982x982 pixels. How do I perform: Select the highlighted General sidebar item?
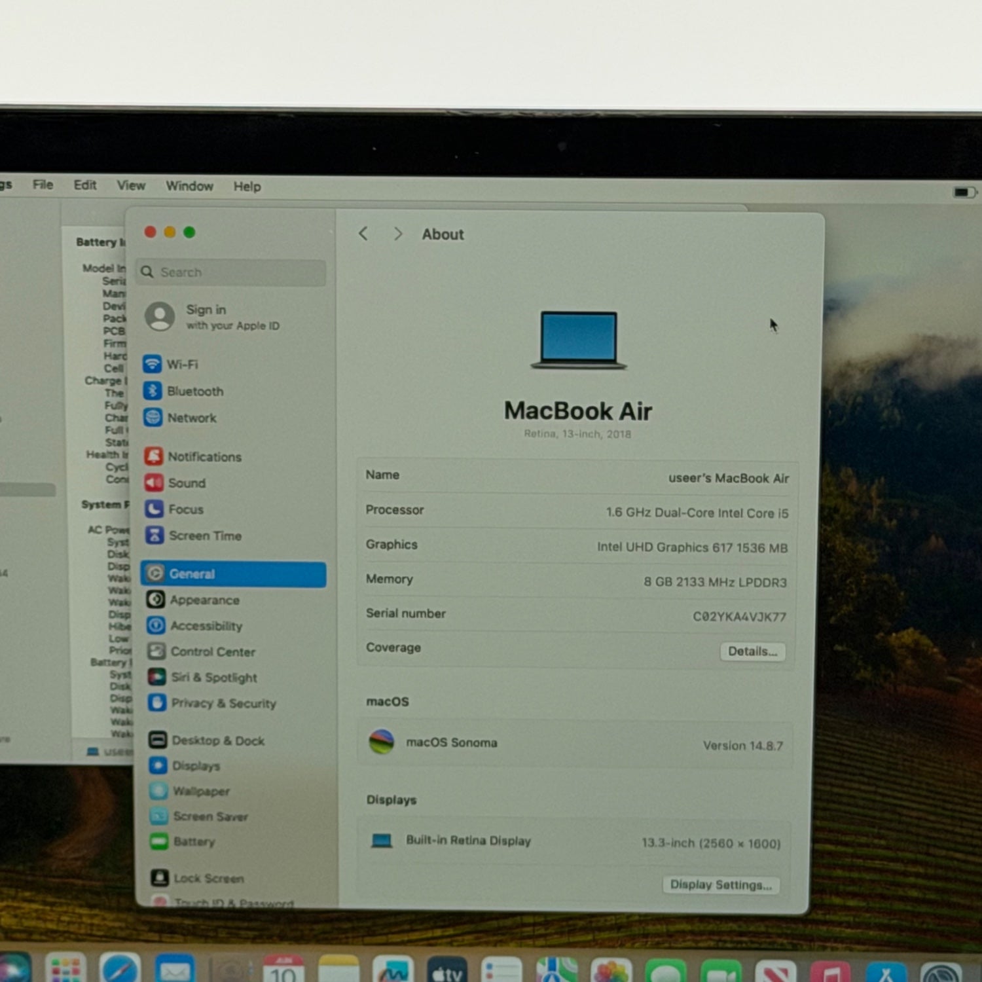pyautogui.click(x=233, y=574)
